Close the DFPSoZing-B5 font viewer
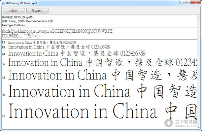 tap(196, 2)
